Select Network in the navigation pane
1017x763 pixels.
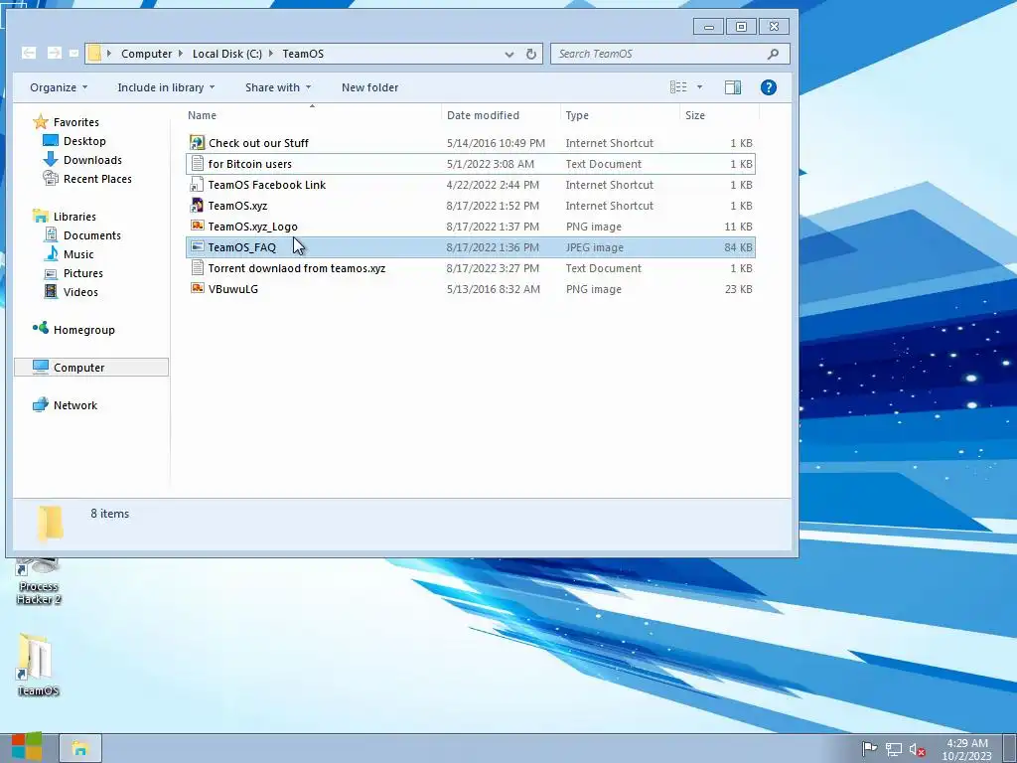(75, 405)
